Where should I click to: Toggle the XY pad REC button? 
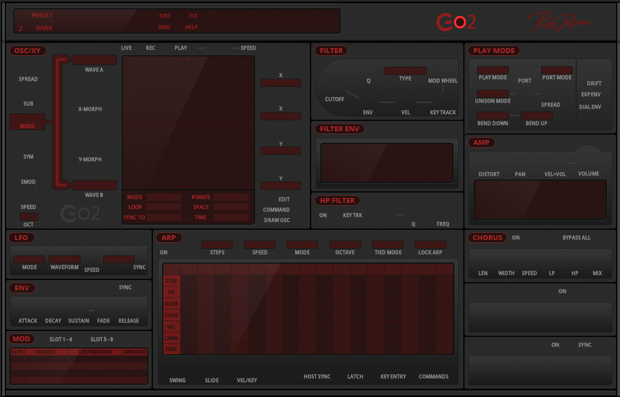(x=150, y=48)
